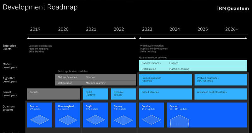
Task: Select the Prebuilt quantum + HPC runtimes block
Action: [x=221, y=80]
